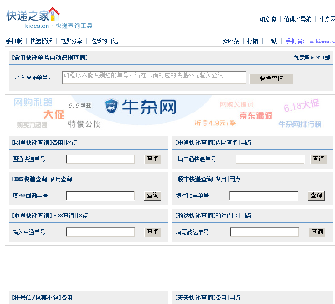
Task: Click the 快递之家 house logo
Action: tap(33, 15)
